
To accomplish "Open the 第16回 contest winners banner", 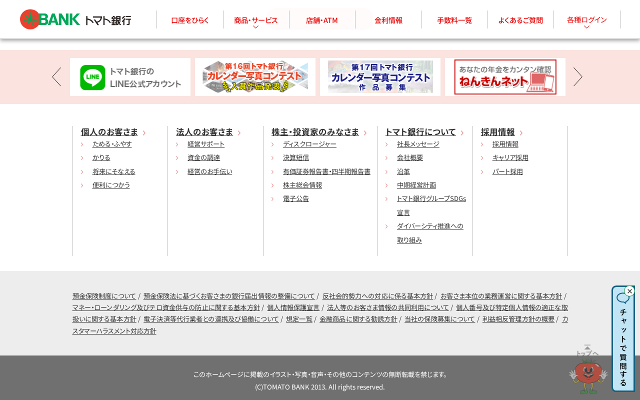I will point(255,77).
